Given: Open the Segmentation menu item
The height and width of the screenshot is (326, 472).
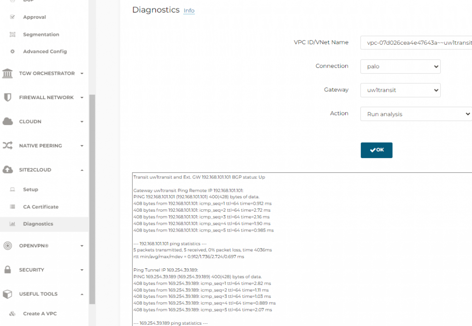Looking at the screenshot, I should (x=41, y=34).
